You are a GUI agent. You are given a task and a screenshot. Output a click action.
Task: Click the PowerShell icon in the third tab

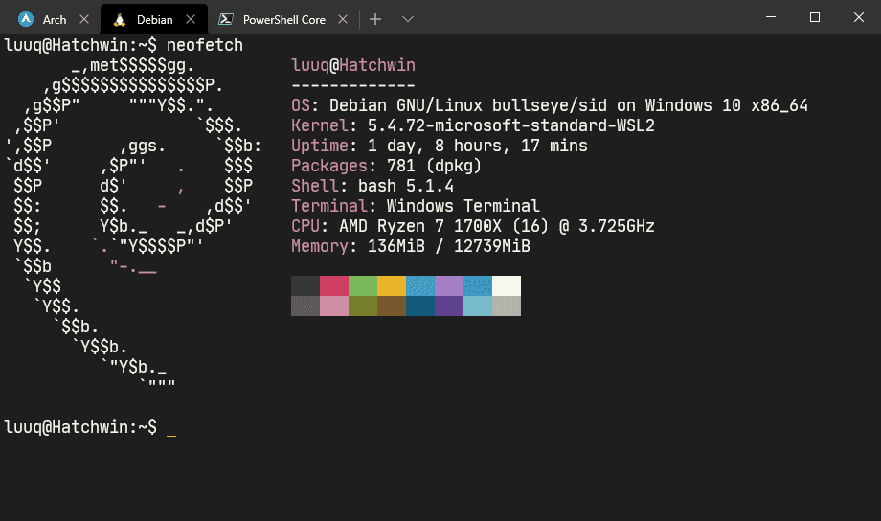pyautogui.click(x=227, y=19)
